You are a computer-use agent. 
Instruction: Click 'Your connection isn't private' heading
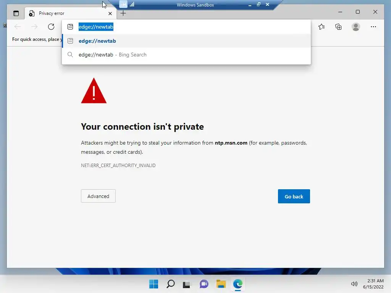click(x=142, y=127)
